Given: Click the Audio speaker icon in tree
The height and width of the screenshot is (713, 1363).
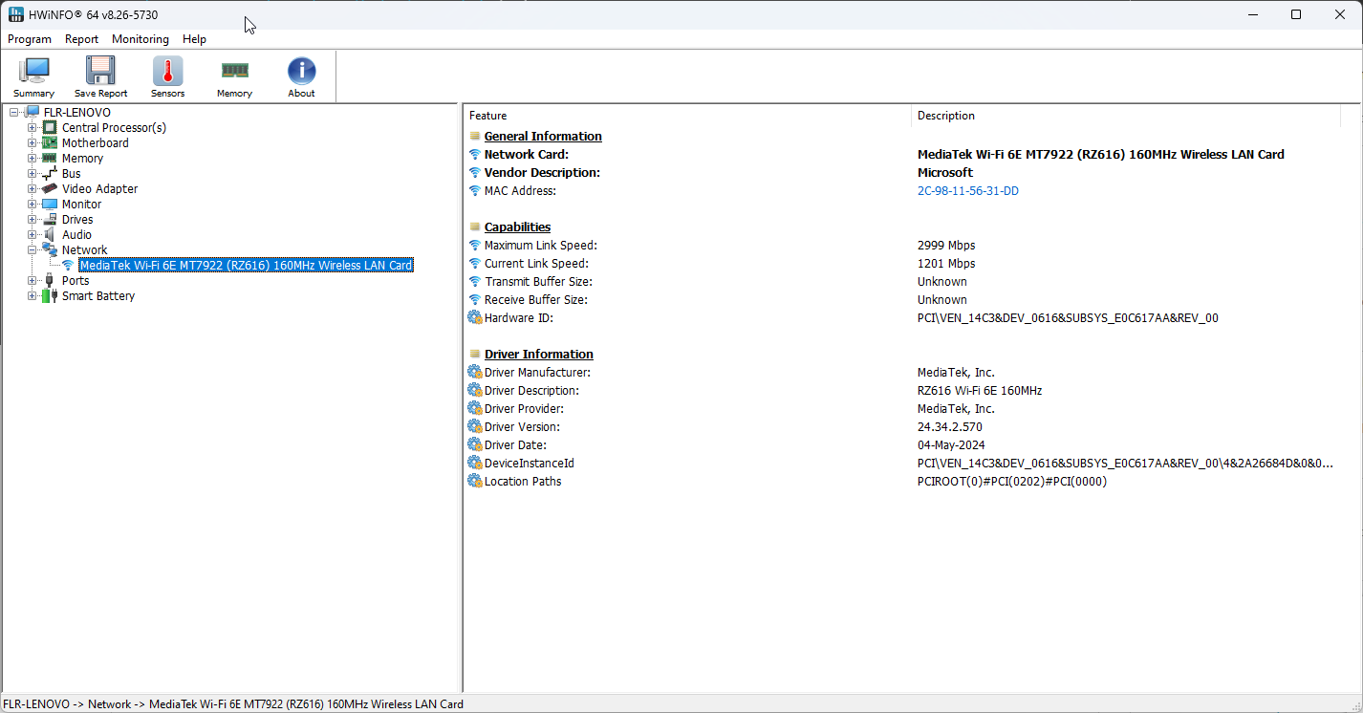Looking at the screenshot, I should [49, 235].
